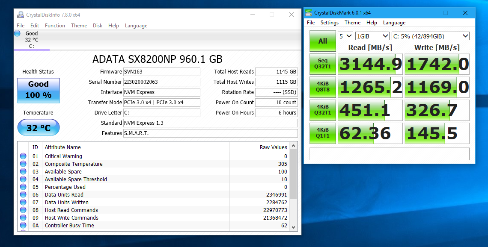Open the Function menu in CrystalDiskInfo
The width and height of the screenshot is (488, 247).
tap(55, 26)
